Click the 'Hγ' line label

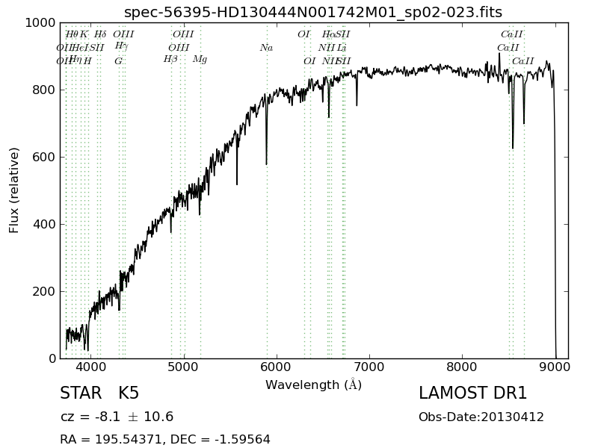(x=121, y=46)
